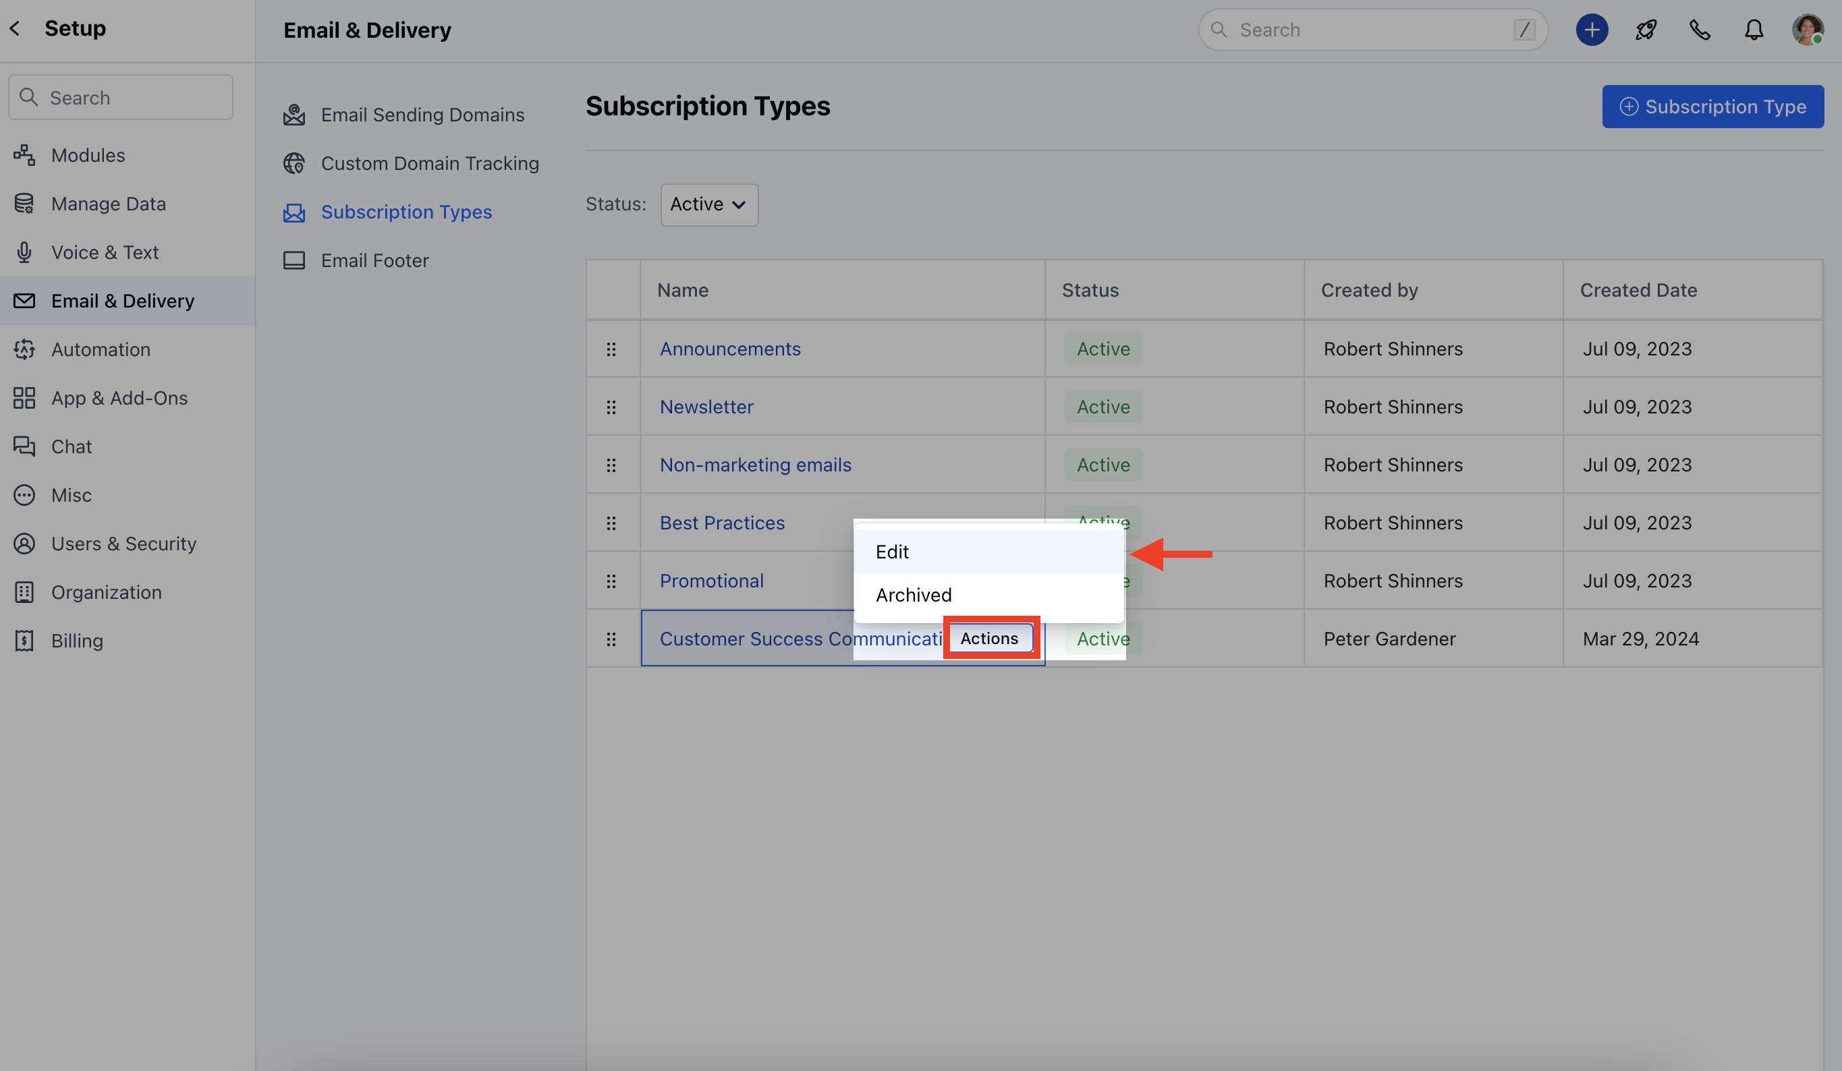
Task: Open the notifications bell
Action: pyautogui.click(x=1754, y=30)
